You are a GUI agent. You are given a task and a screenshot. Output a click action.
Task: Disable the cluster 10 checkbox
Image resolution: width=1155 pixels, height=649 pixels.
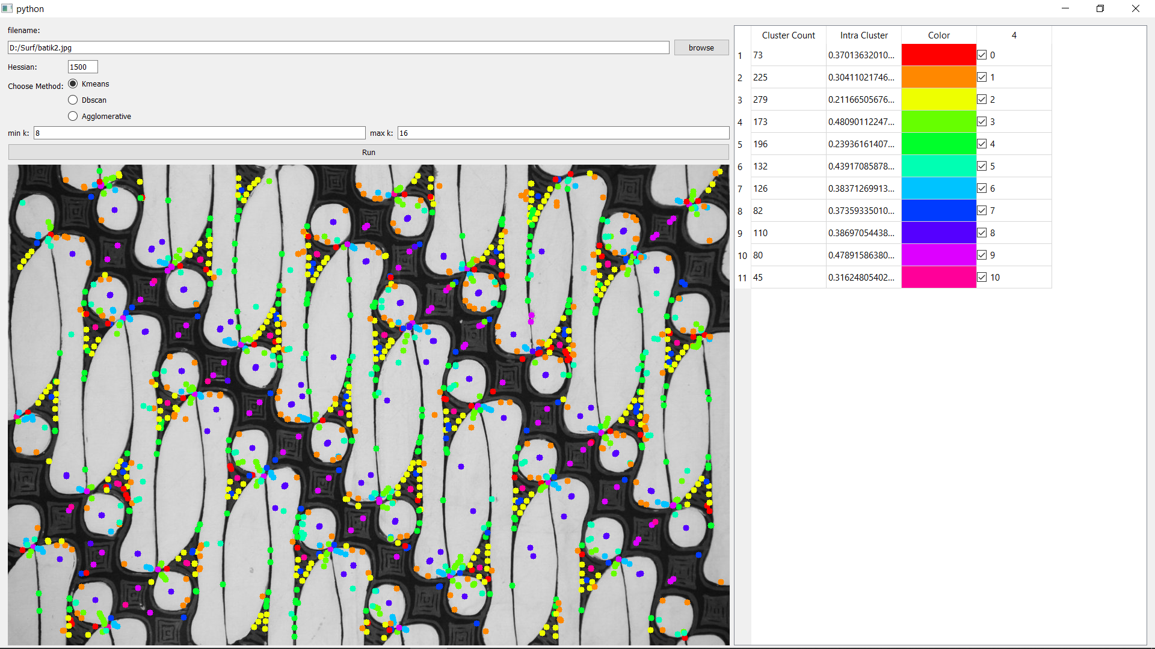pyautogui.click(x=982, y=278)
